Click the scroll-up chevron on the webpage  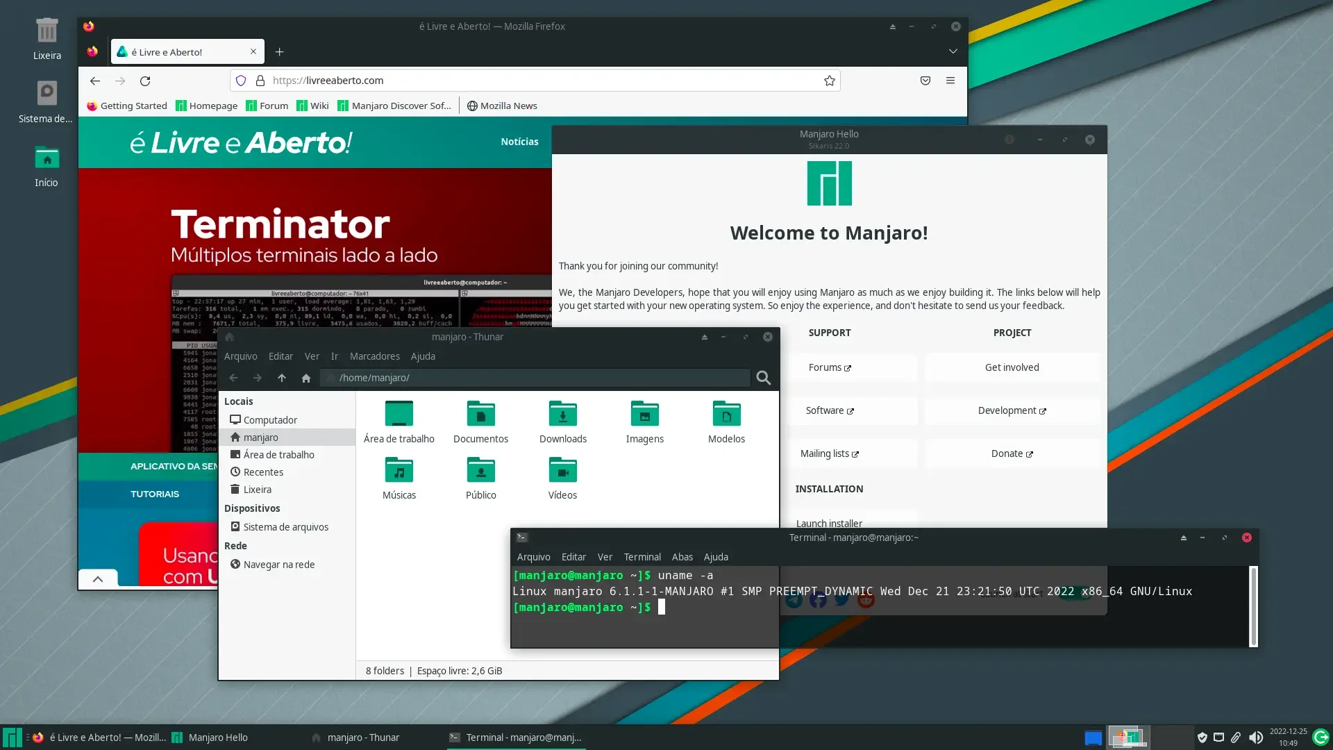(98, 579)
